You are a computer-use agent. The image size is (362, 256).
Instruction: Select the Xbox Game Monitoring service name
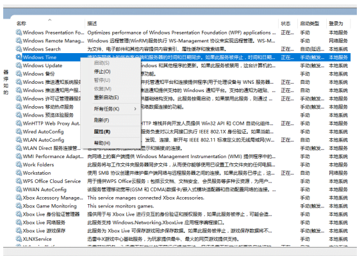point(49,206)
